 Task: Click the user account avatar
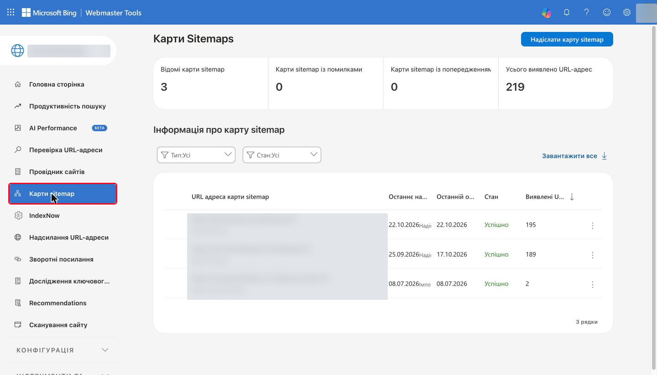tap(646, 13)
